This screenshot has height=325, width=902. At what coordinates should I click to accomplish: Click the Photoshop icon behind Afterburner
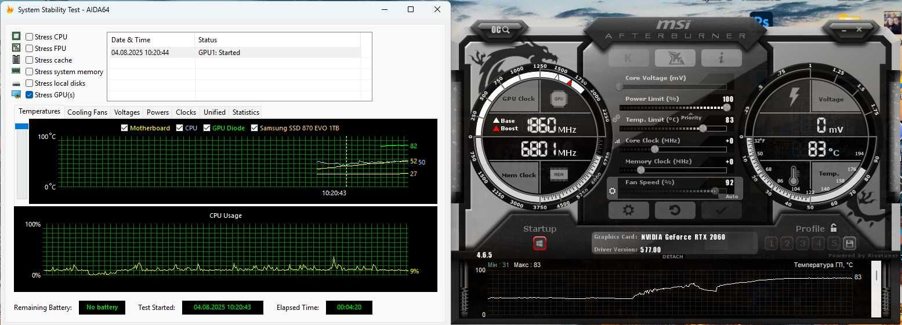pos(762,20)
